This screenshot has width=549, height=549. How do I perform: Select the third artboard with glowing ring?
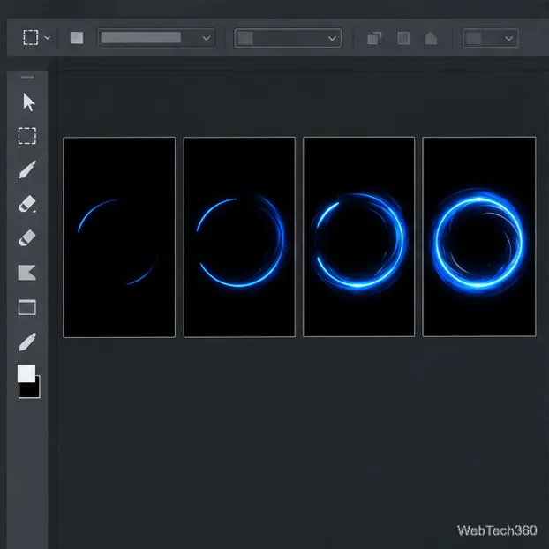tap(359, 237)
